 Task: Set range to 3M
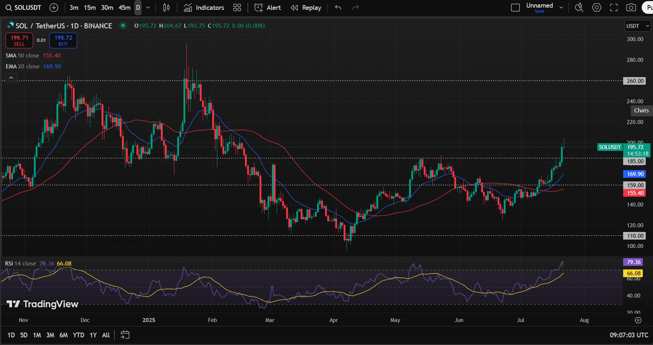click(50, 335)
